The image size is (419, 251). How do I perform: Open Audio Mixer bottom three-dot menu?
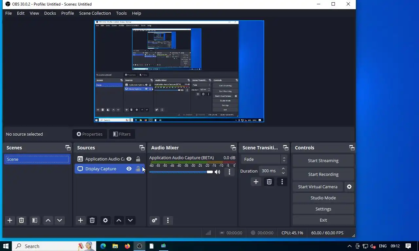(168, 220)
